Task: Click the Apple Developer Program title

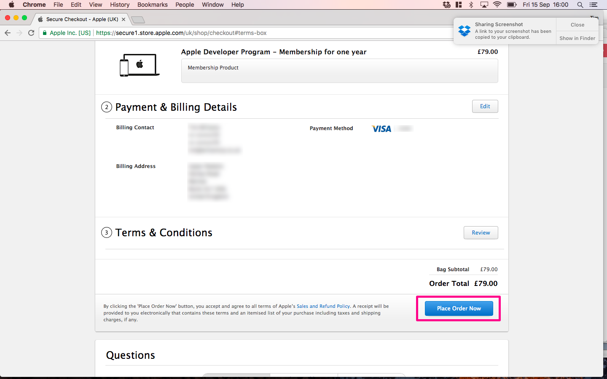Action: tap(274, 52)
